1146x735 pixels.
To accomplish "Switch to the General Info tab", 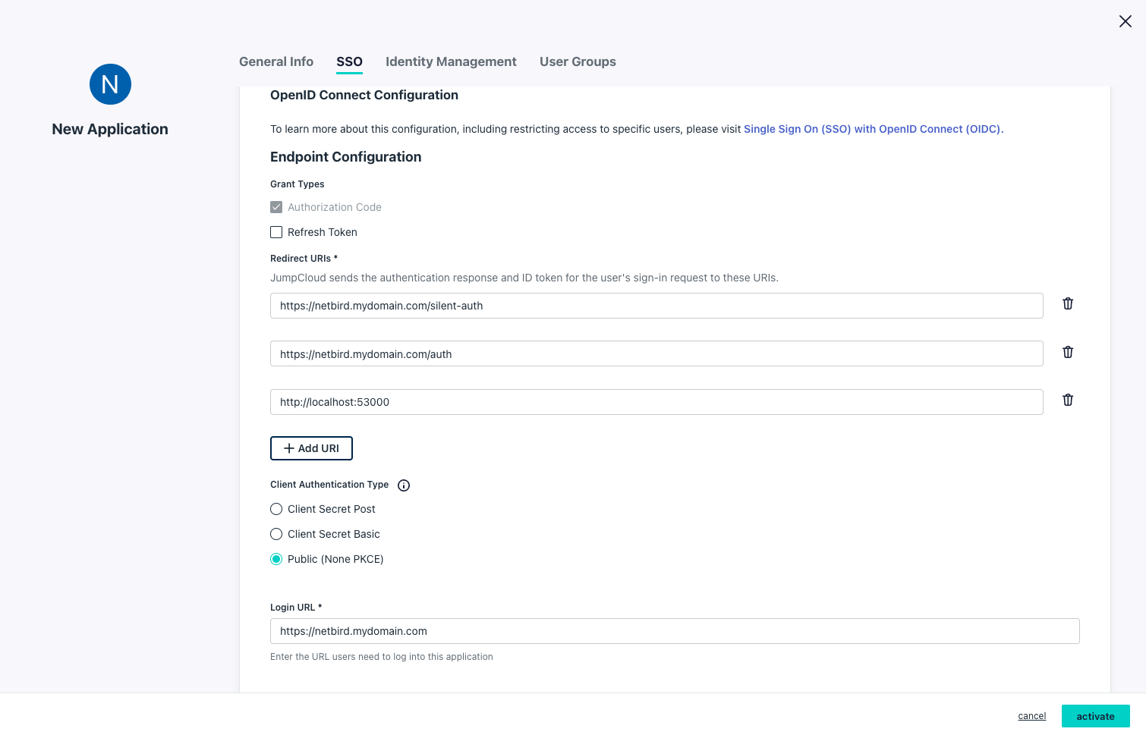I will (x=275, y=61).
